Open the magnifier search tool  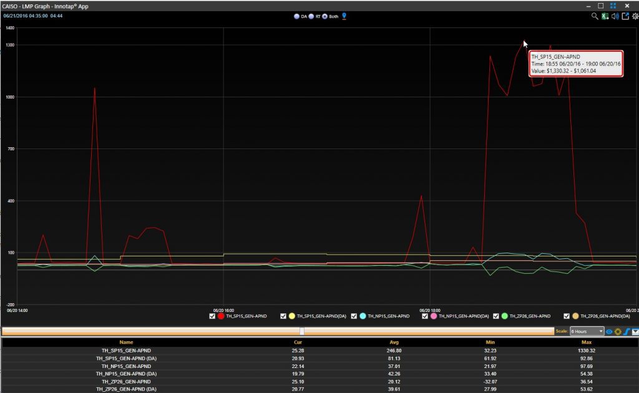(595, 16)
